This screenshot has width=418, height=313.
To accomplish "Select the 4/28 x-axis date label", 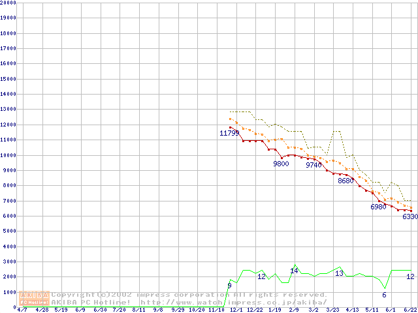I will (42, 310).
